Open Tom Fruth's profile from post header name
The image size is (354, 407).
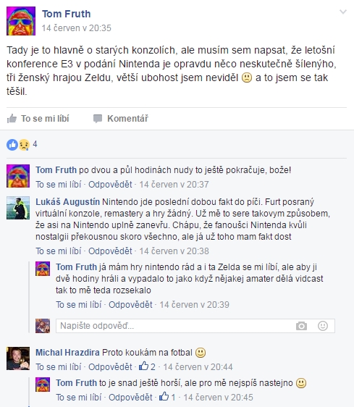[67, 14]
